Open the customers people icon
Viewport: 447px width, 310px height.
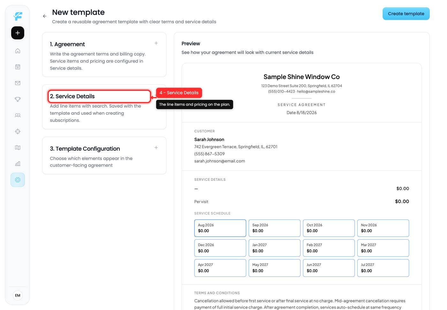point(18,115)
